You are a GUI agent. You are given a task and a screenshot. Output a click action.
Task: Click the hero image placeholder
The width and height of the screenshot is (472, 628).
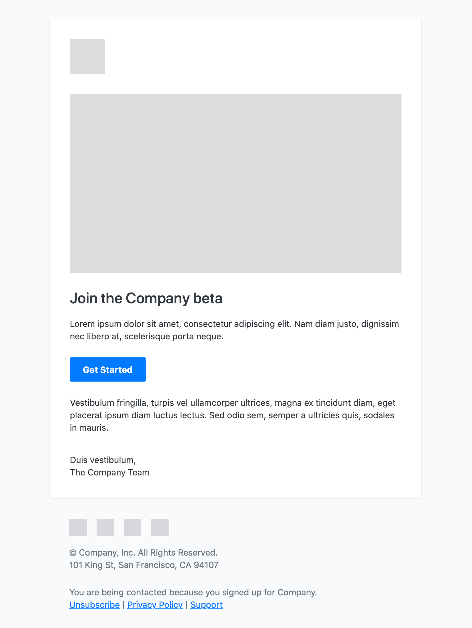[x=236, y=183]
